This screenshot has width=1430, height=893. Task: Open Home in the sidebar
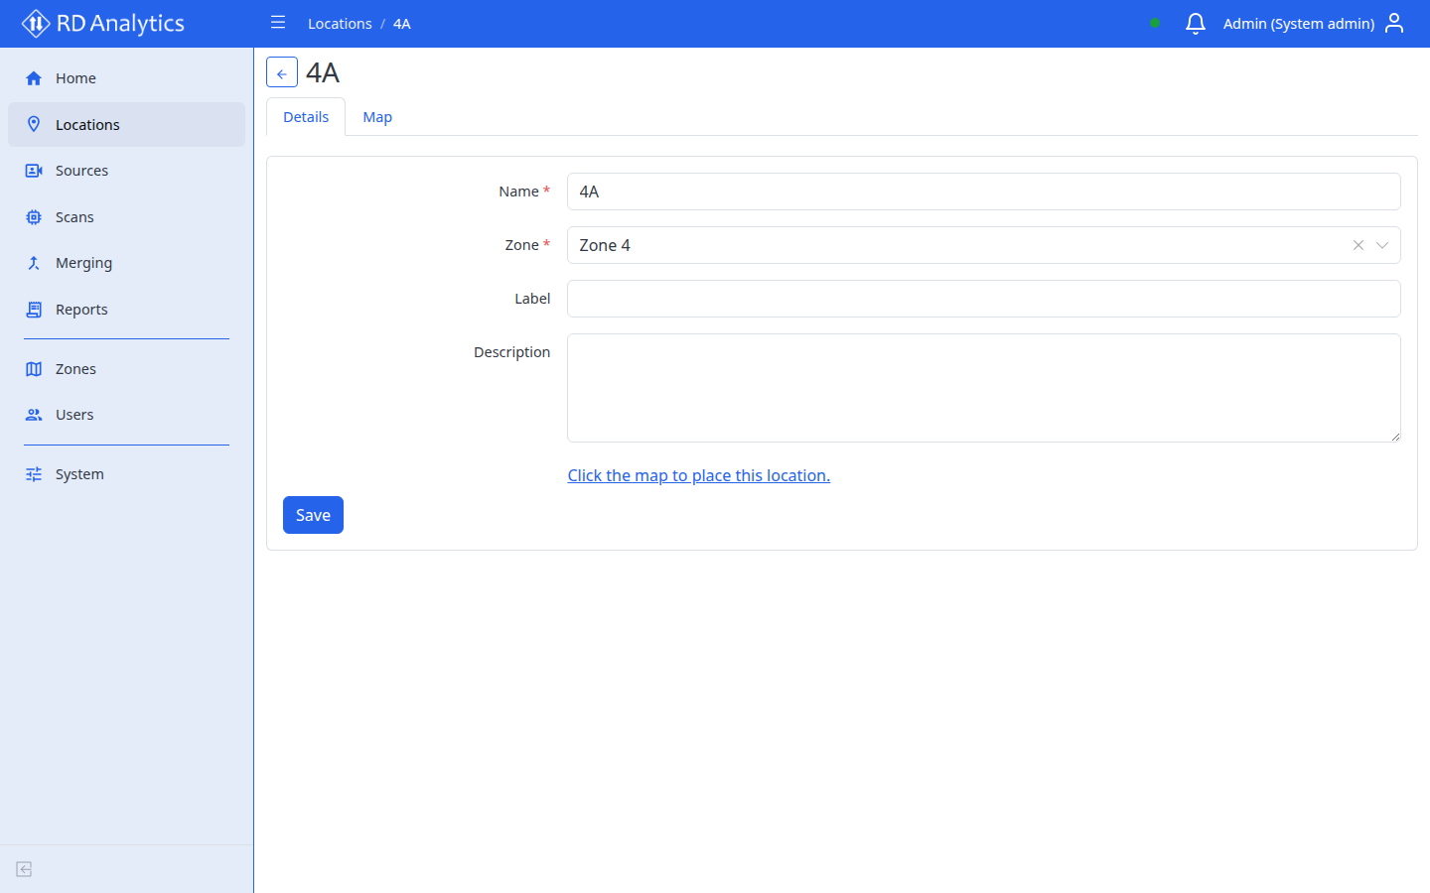tap(126, 78)
